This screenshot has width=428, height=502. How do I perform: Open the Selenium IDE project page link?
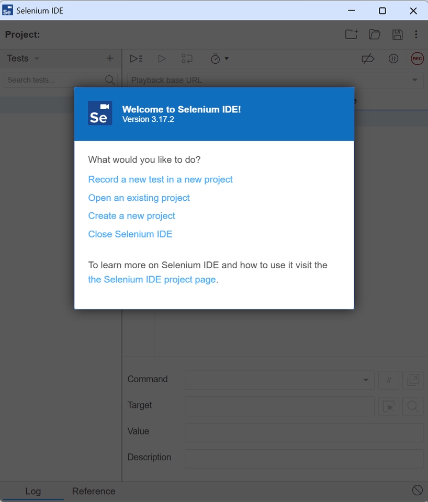152,279
